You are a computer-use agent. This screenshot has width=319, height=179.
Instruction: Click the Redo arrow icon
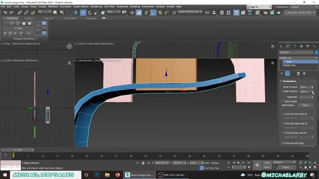pos(11,12)
